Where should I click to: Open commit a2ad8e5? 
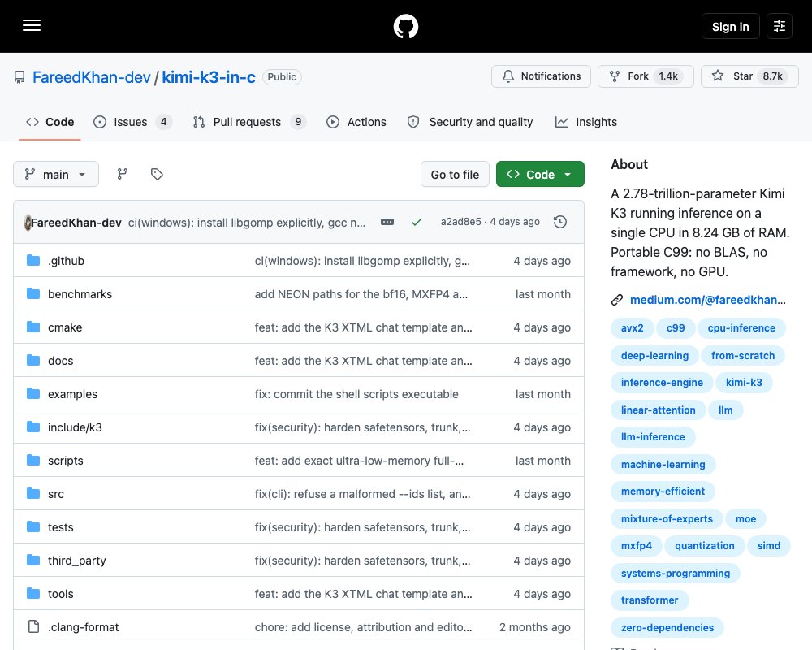click(x=460, y=222)
